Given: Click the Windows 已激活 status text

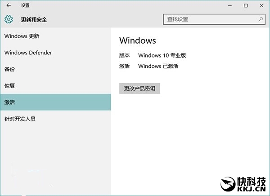Looking at the screenshot, I should 158,66.
